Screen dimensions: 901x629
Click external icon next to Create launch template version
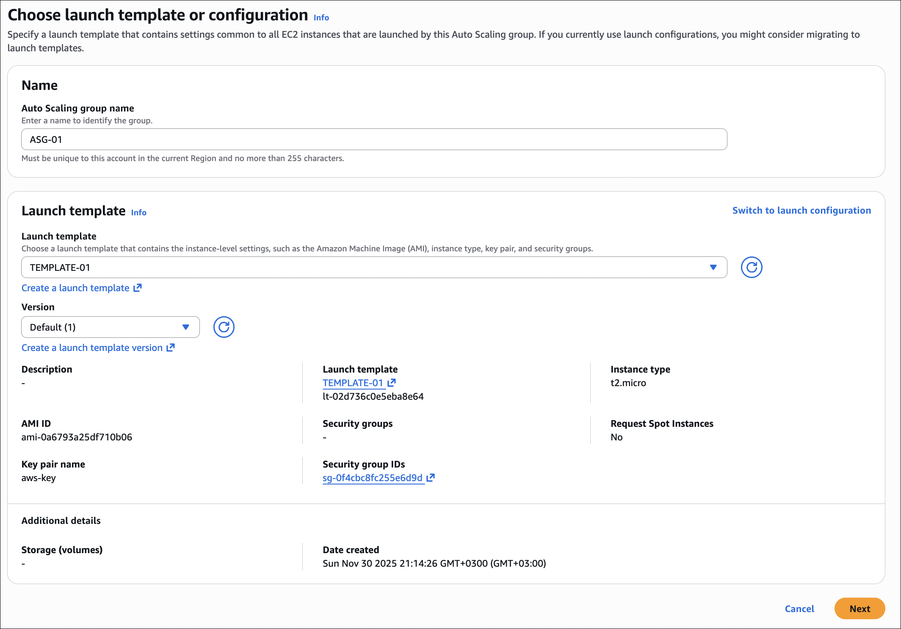tap(171, 348)
